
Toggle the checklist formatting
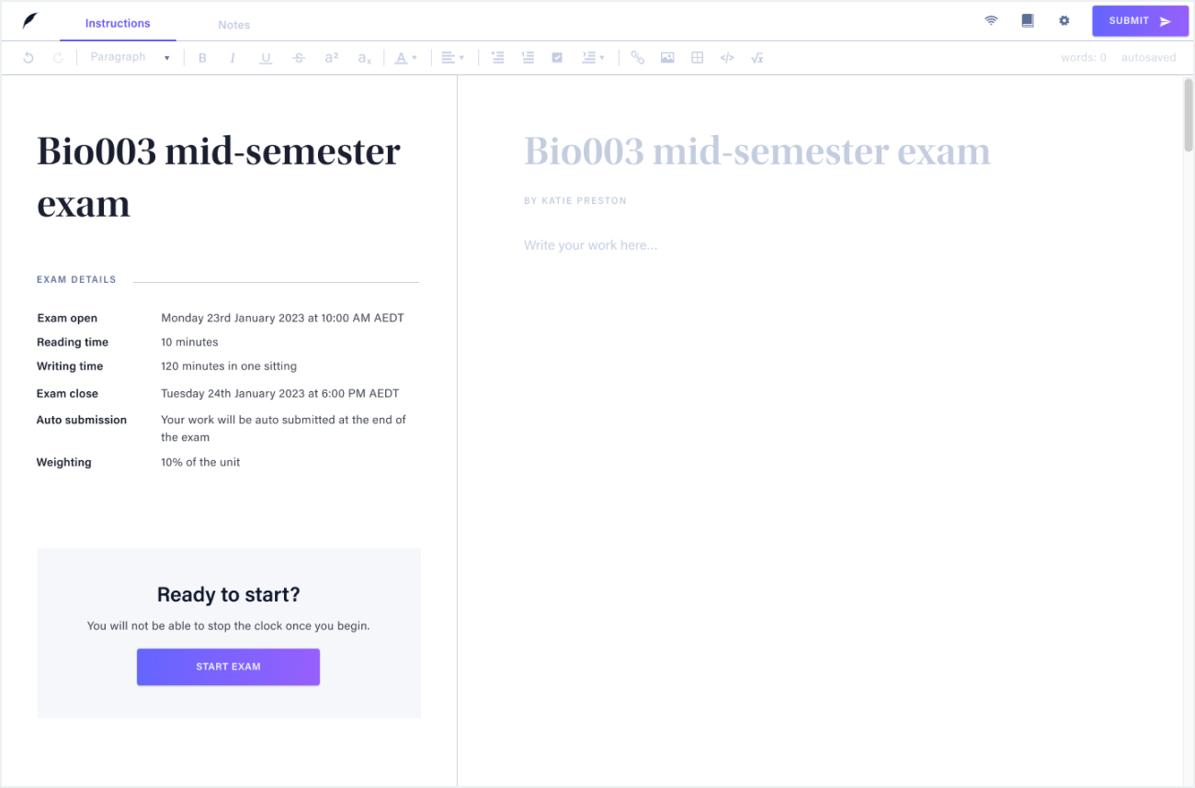[x=557, y=58]
